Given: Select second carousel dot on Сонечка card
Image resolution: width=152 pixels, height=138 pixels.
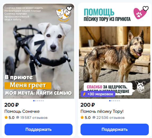Looking at the screenshot, I should (36, 101).
